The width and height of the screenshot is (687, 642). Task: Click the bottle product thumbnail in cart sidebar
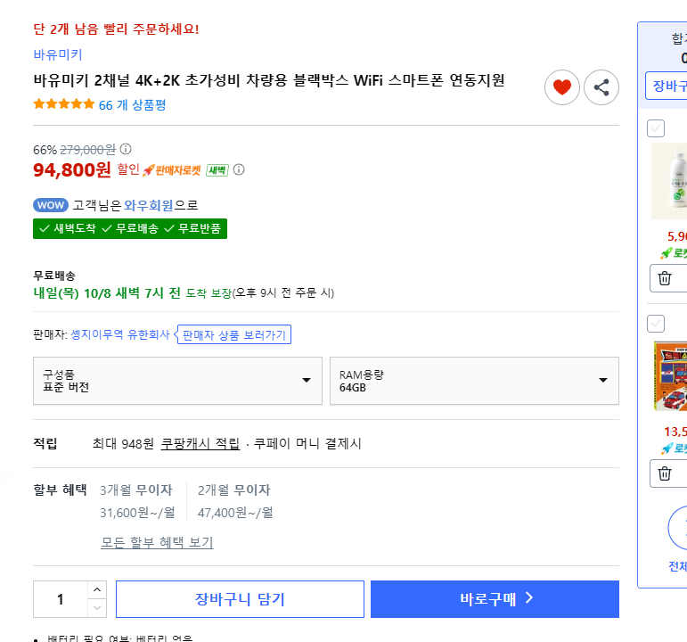tap(669, 181)
